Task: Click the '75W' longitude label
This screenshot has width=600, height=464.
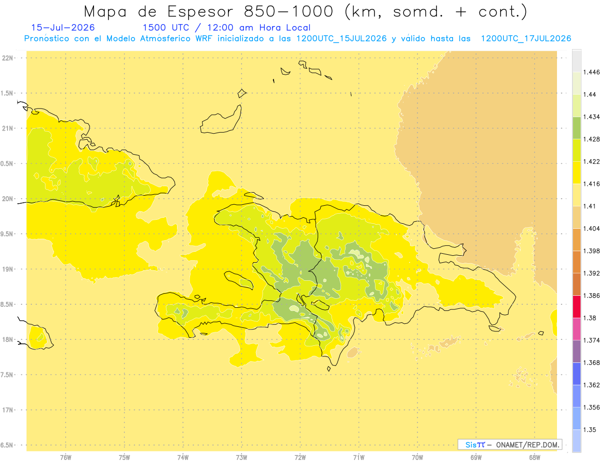Action: (x=124, y=458)
